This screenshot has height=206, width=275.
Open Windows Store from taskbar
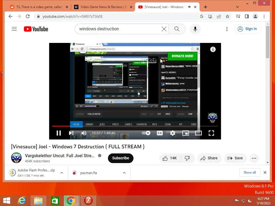tap(55, 200)
